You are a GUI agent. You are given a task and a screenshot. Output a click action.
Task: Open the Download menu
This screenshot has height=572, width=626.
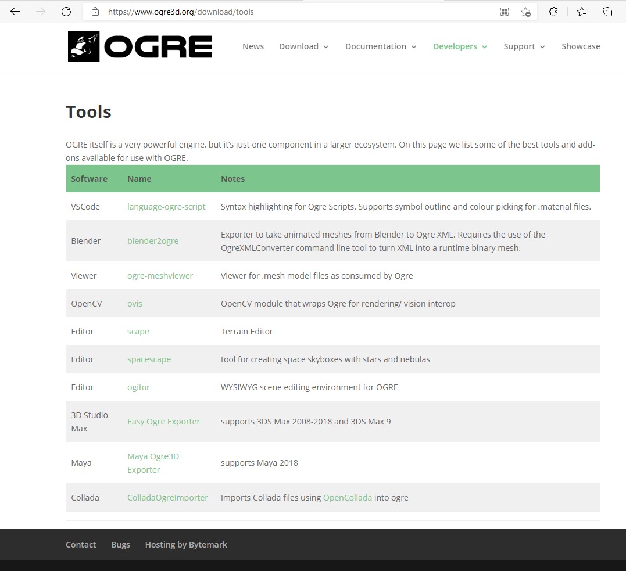304,46
